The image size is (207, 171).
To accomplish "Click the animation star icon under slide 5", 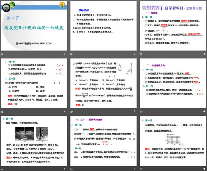I will (72, 111).
